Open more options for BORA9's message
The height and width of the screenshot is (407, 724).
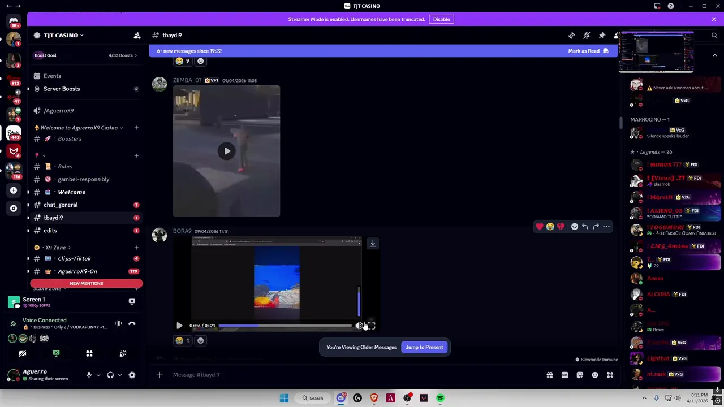click(x=606, y=227)
